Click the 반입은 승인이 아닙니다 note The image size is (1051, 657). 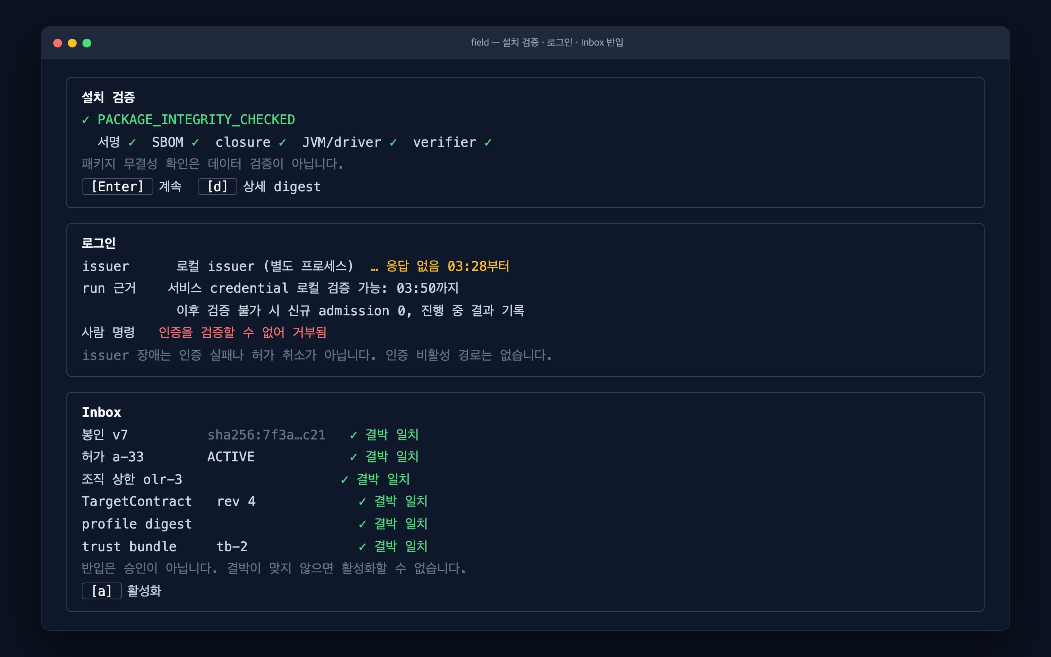pyautogui.click(x=274, y=568)
